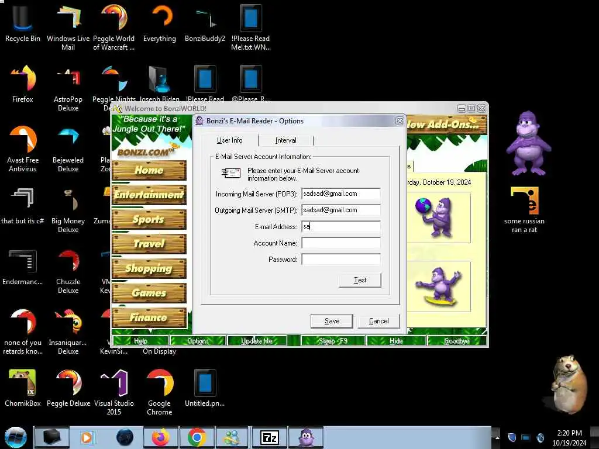Screen dimensions: 599x449
Task: Open Visual Studio 2015 desktop icon
Action: tap(114, 392)
